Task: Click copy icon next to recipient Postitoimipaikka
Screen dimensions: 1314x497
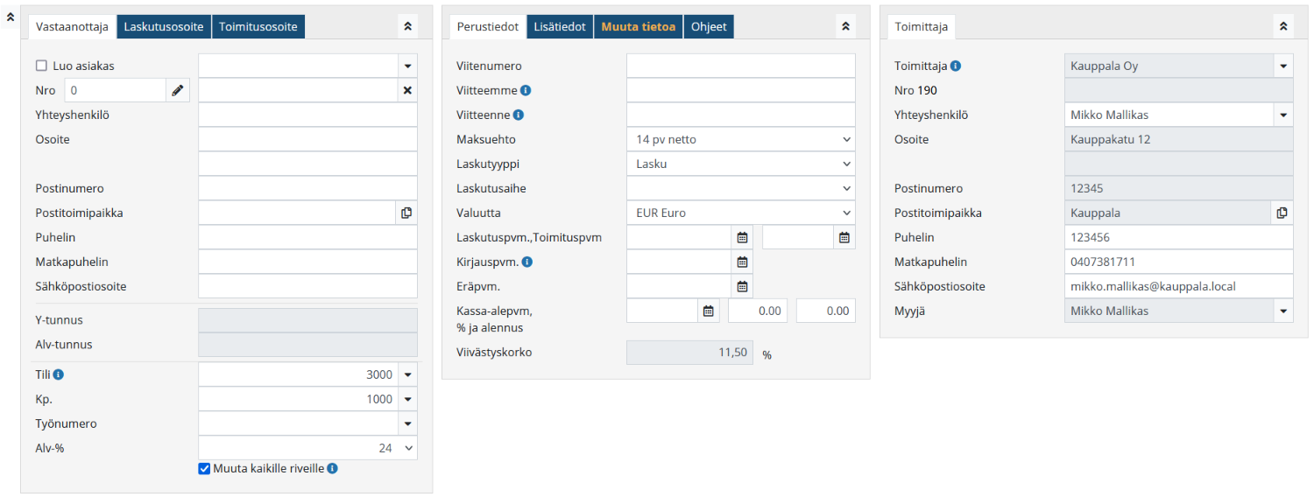Action: (406, 213)
